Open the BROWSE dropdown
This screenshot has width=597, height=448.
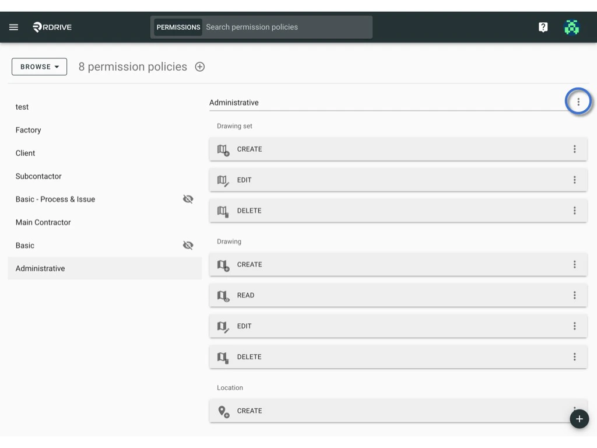click(x=39, y=66)
